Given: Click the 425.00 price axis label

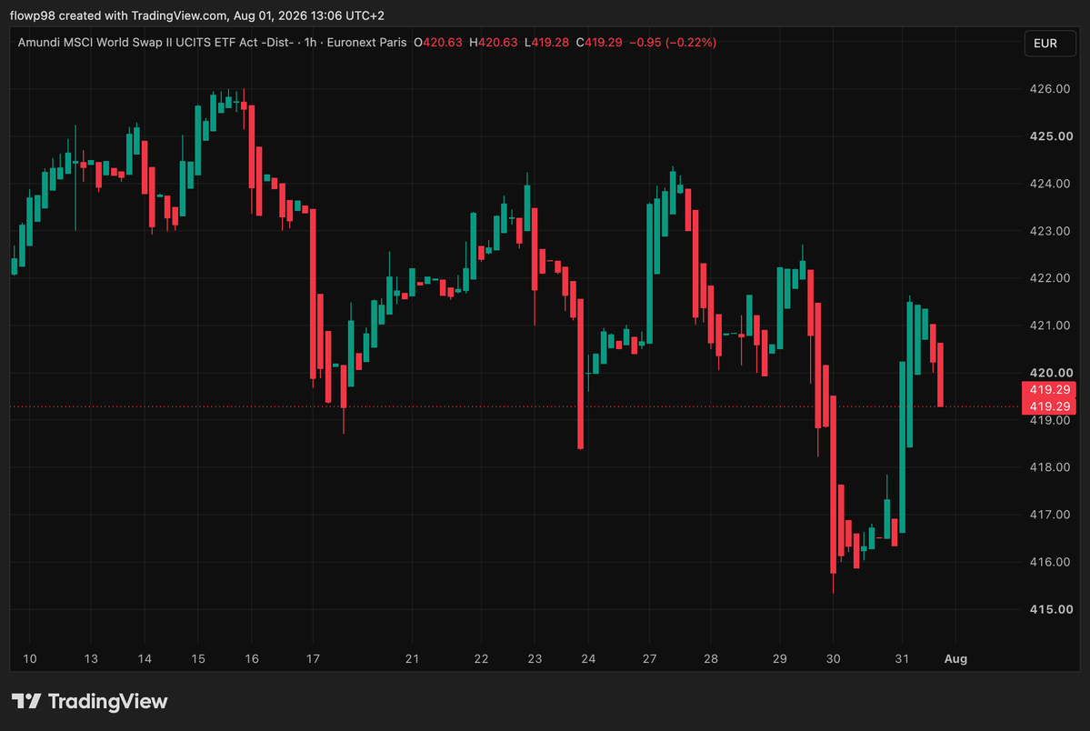Looking at the screenshot, I should [x=1050, y=136].
